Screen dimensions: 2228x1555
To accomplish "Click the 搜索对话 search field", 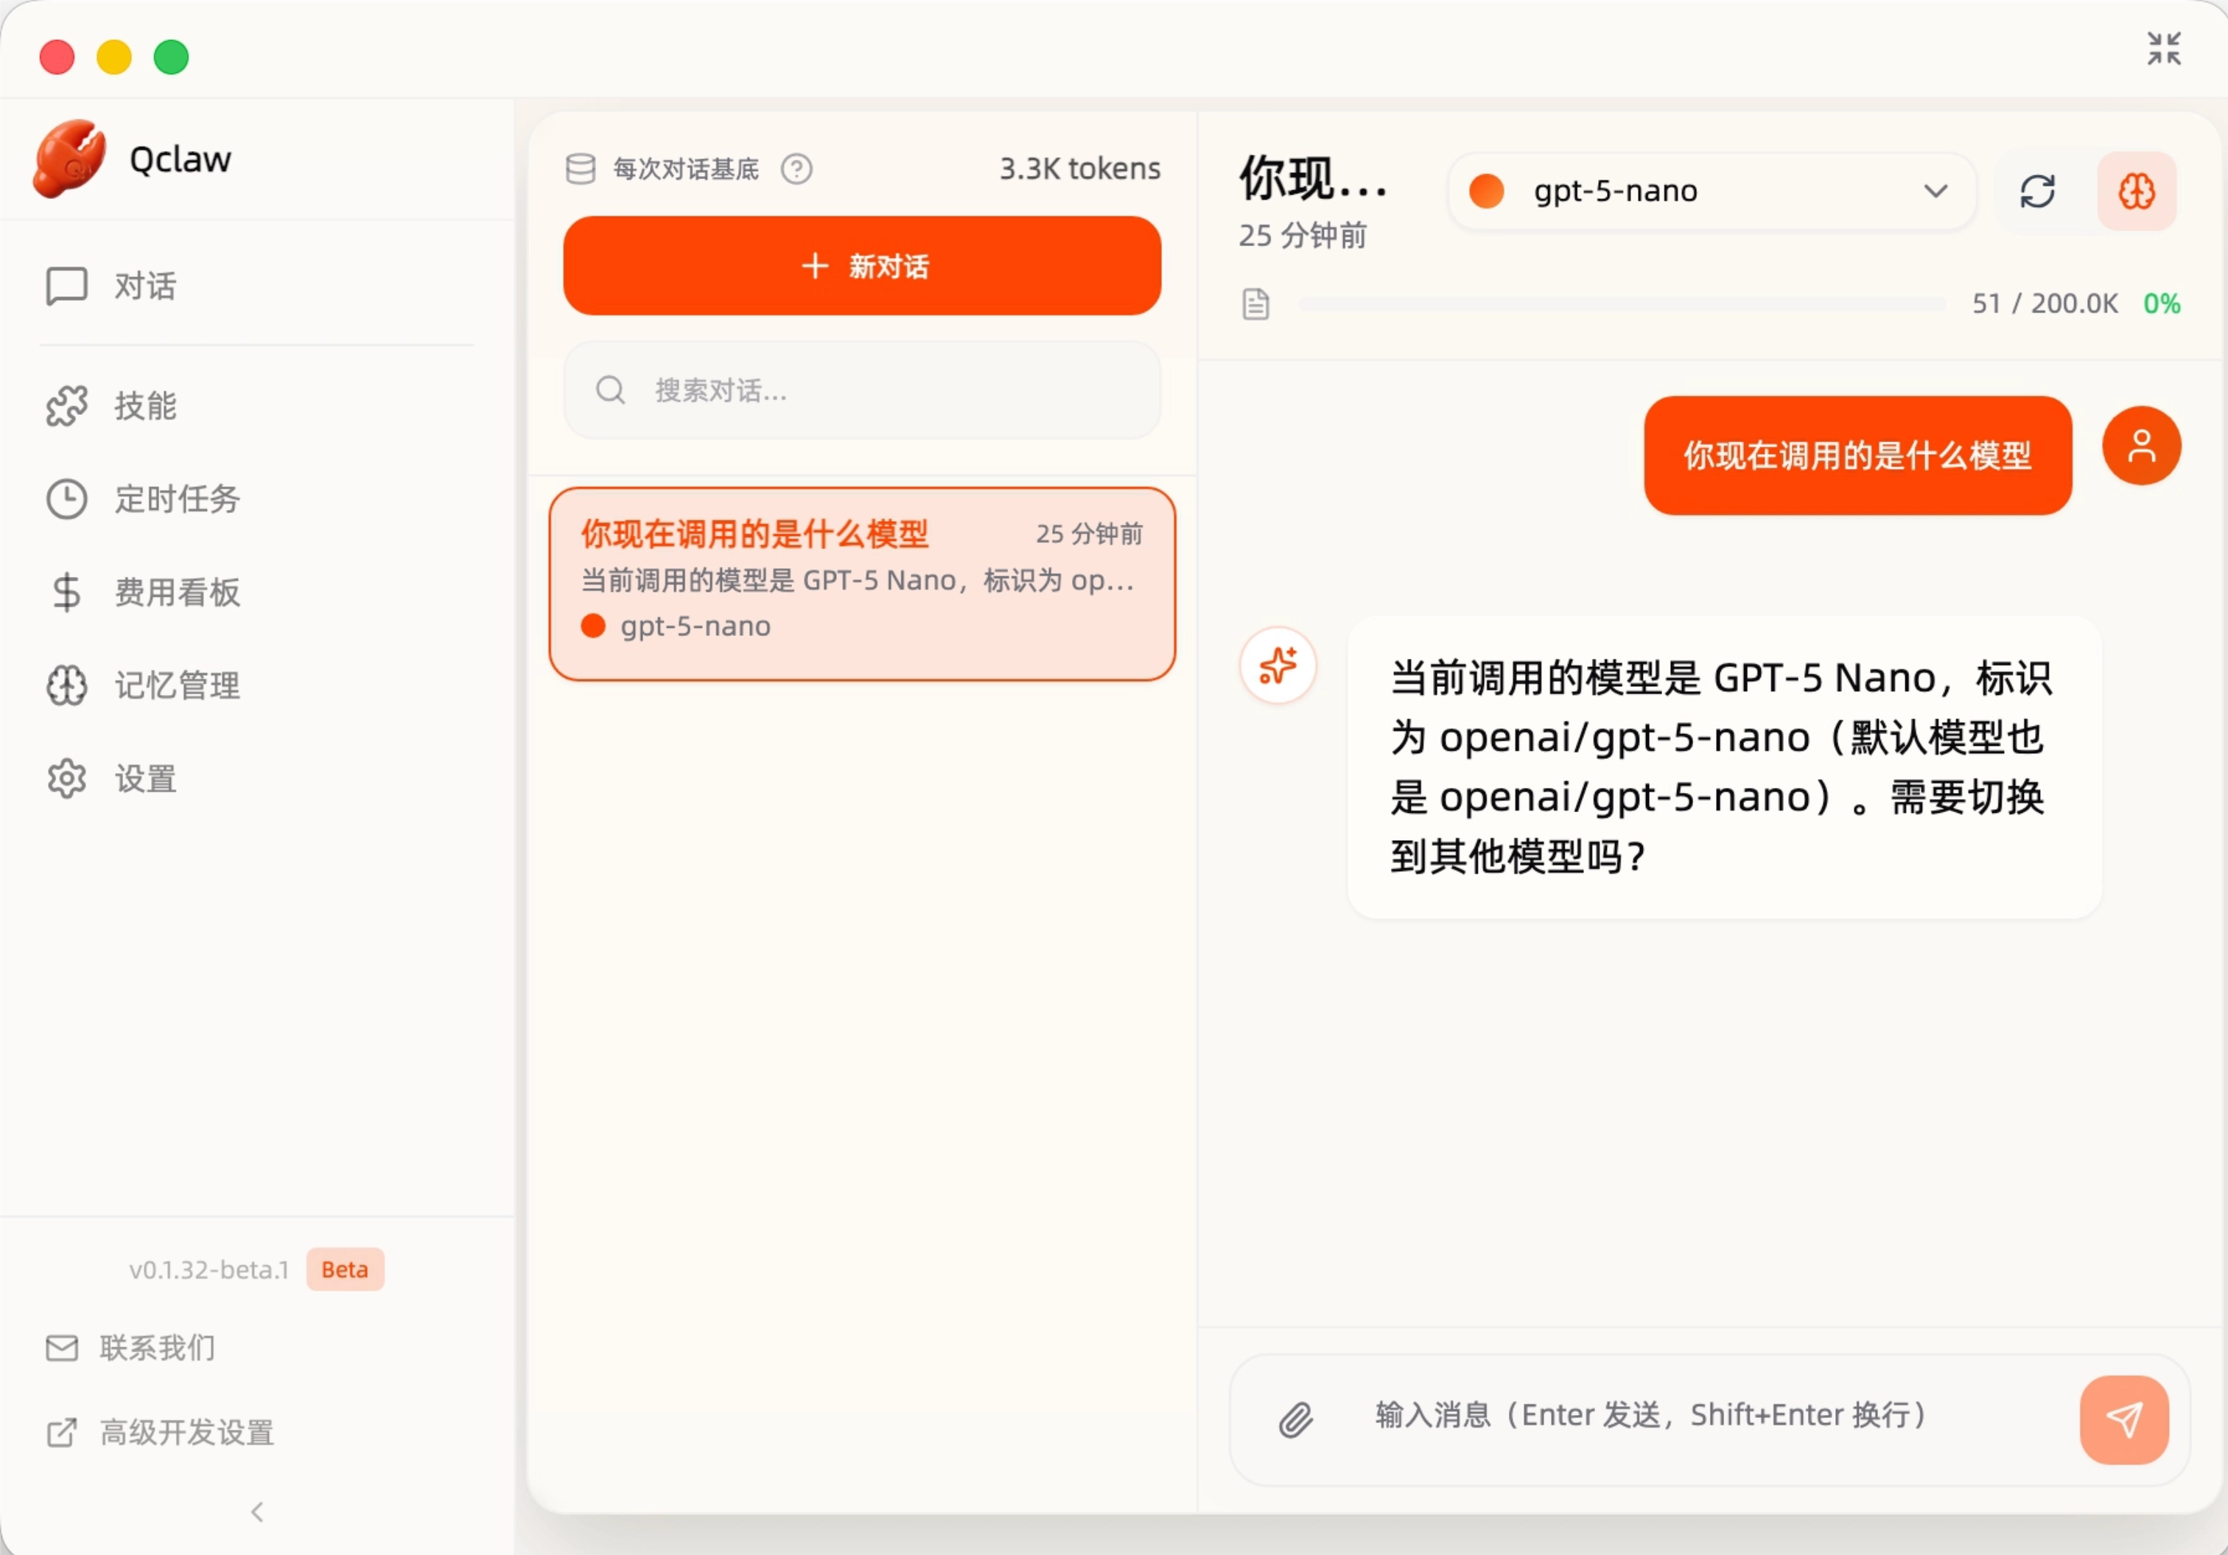I will pos(862,390).
